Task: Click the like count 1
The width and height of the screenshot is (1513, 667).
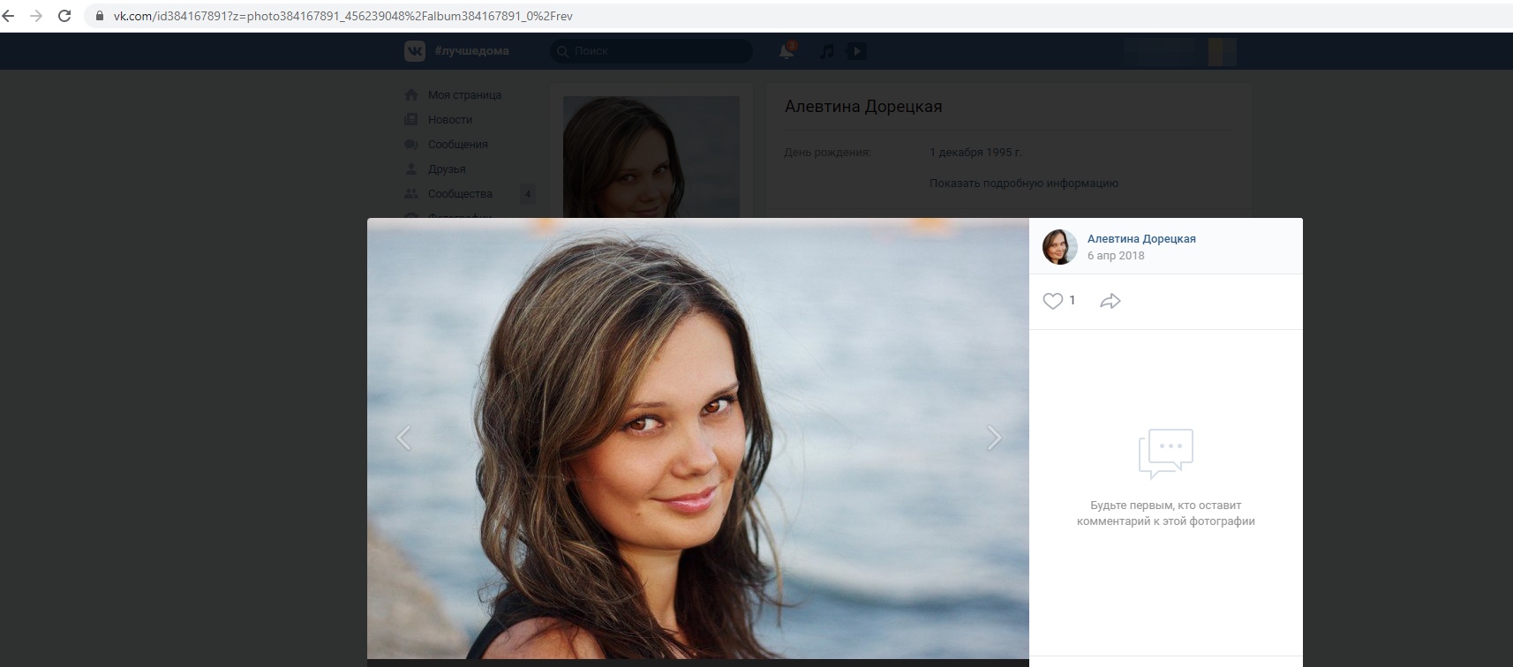Action: (1073, 301)
